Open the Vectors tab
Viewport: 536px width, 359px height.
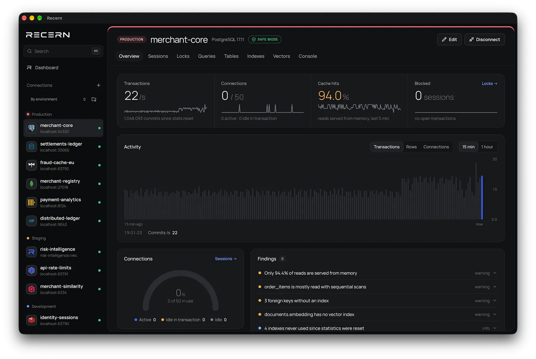281,56
